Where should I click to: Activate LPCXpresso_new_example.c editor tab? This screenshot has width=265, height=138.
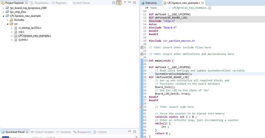[183, 3]
